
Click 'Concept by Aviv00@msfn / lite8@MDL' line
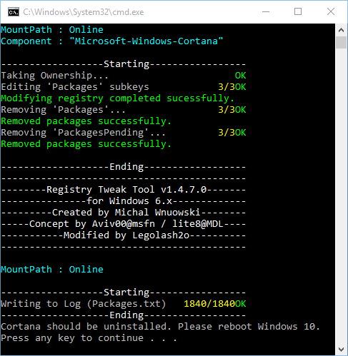tap(124, 224)
